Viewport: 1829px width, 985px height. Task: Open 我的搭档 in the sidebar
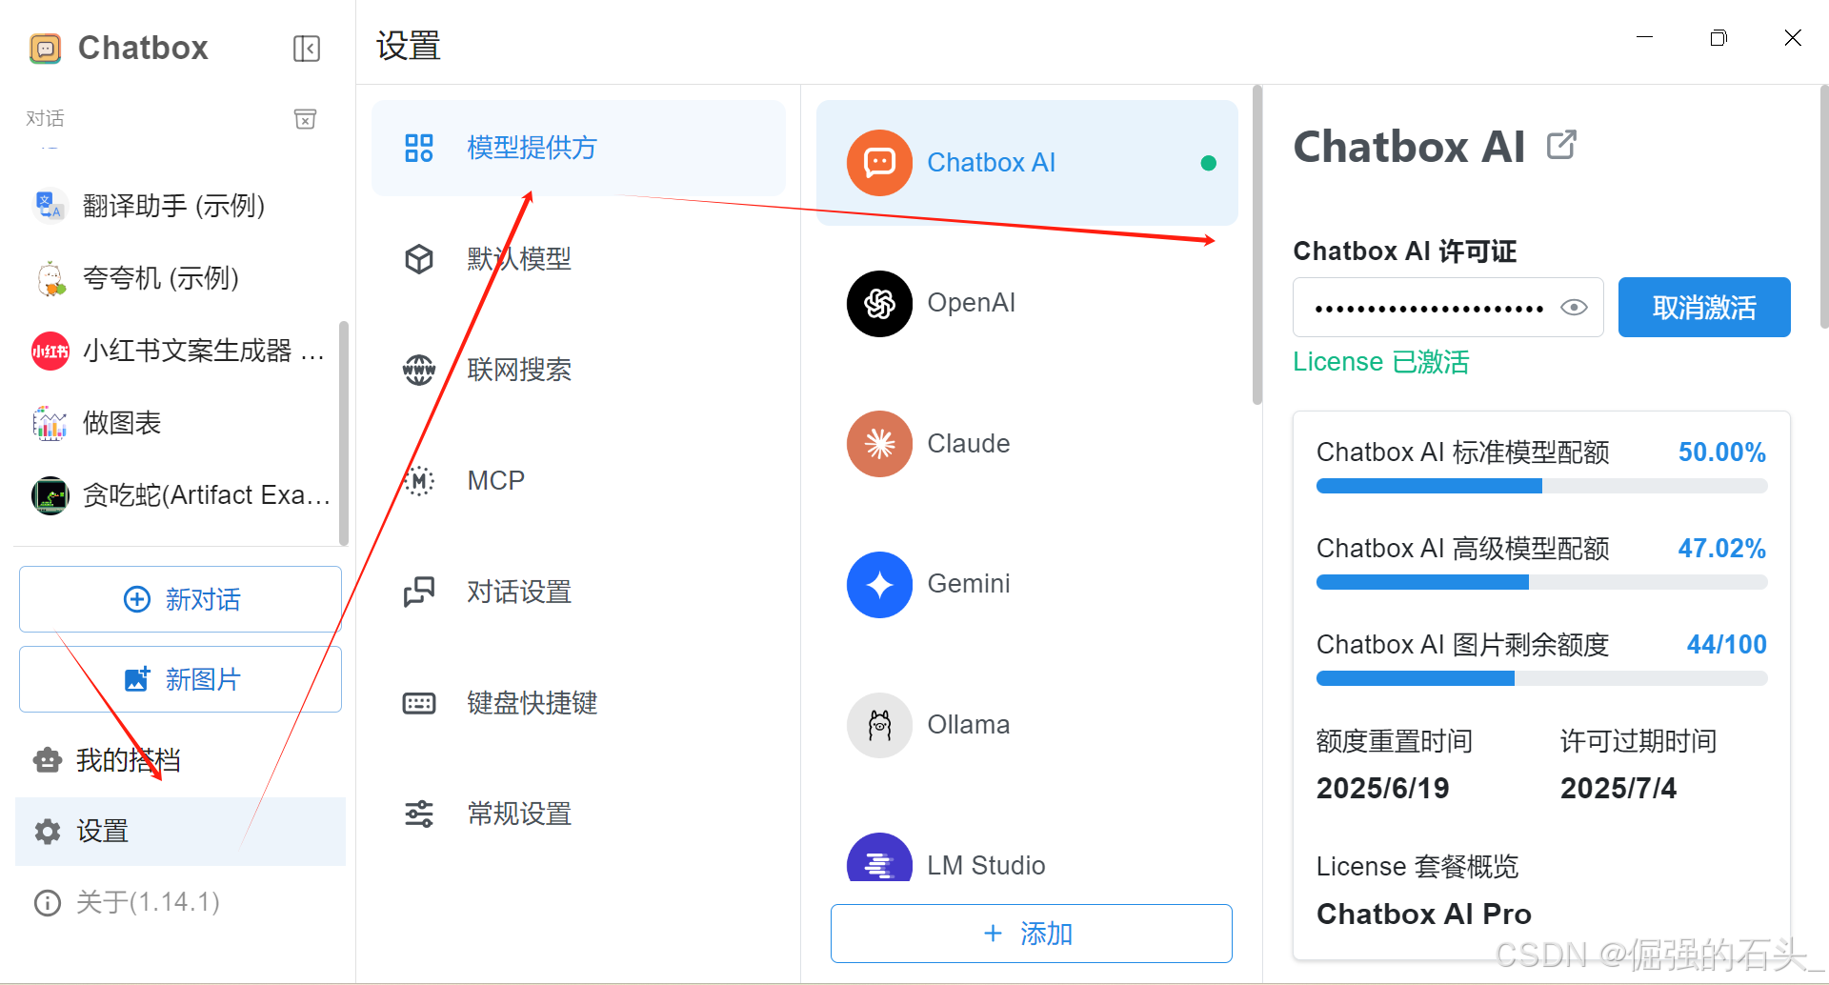(180, 760)
